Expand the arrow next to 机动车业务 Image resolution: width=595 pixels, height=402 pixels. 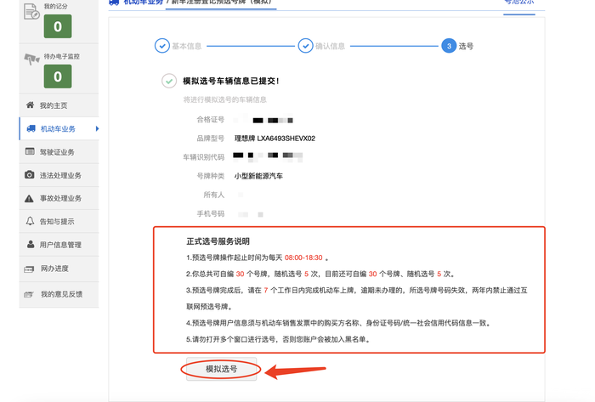click(97, 129)
